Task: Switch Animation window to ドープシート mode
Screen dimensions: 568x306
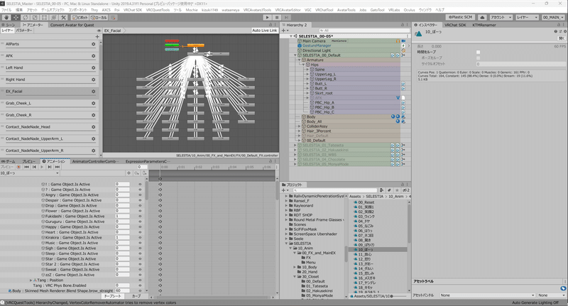Action: 112,296
